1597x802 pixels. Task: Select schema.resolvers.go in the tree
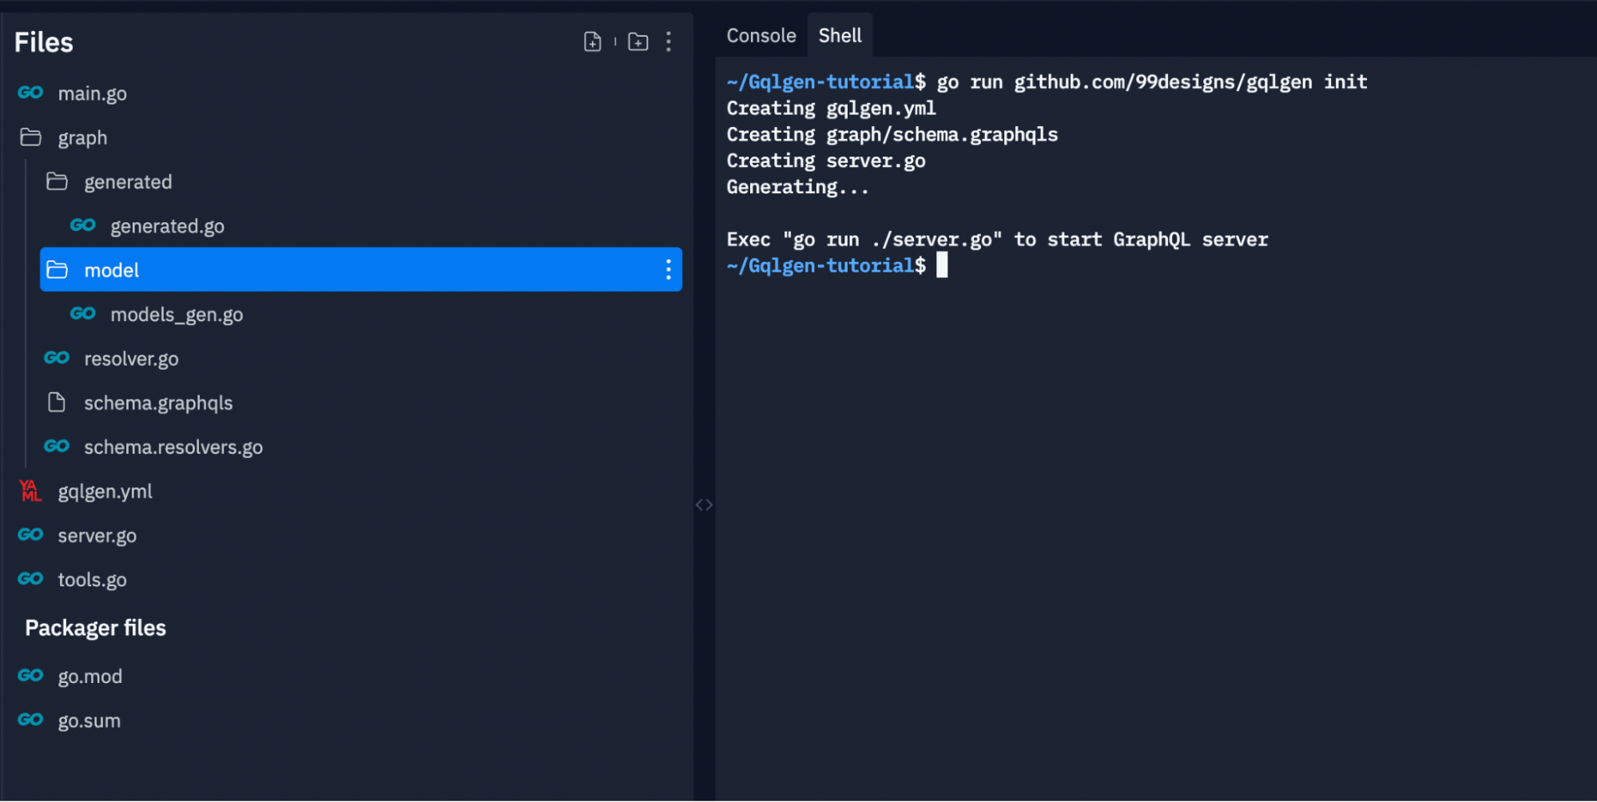173,447
